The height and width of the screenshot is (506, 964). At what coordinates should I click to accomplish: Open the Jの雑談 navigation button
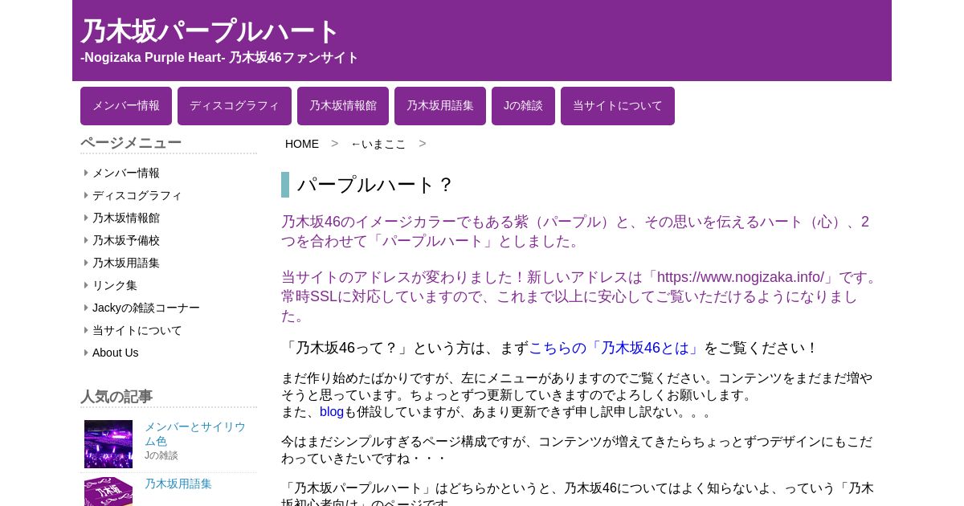click(x=523, y=106)
